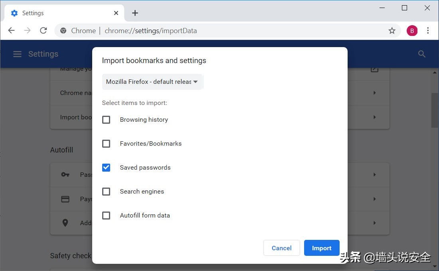This screenshot has height=271, width=439.
Task: Click the browser back arrow
Action: (11, 30)
